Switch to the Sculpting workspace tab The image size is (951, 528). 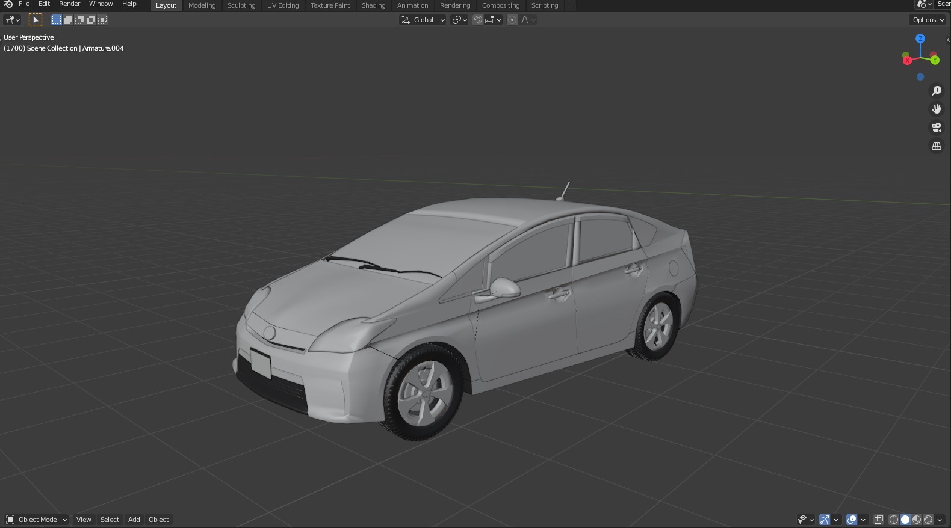point(241,5)
